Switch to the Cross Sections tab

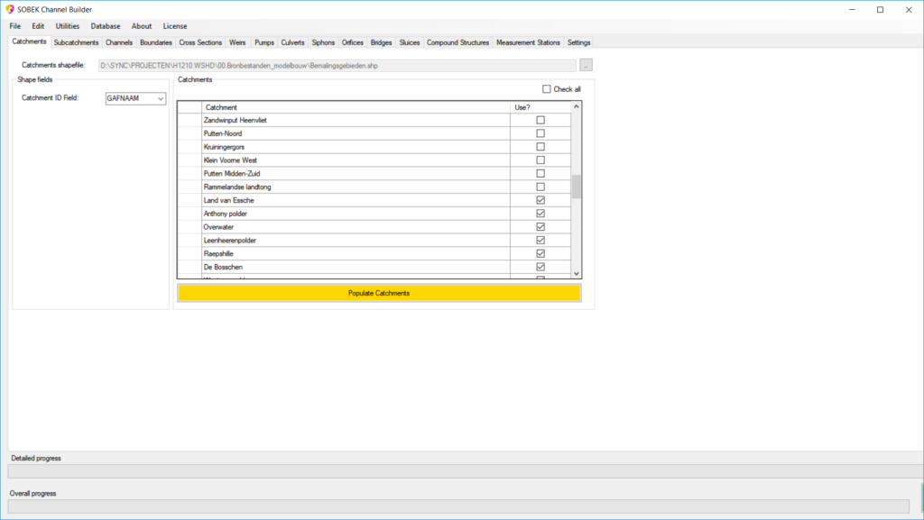point(200,42)
